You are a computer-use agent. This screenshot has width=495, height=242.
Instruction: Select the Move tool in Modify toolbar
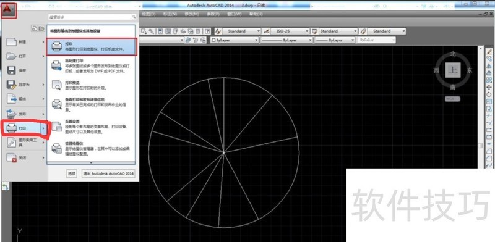[489, 87]
